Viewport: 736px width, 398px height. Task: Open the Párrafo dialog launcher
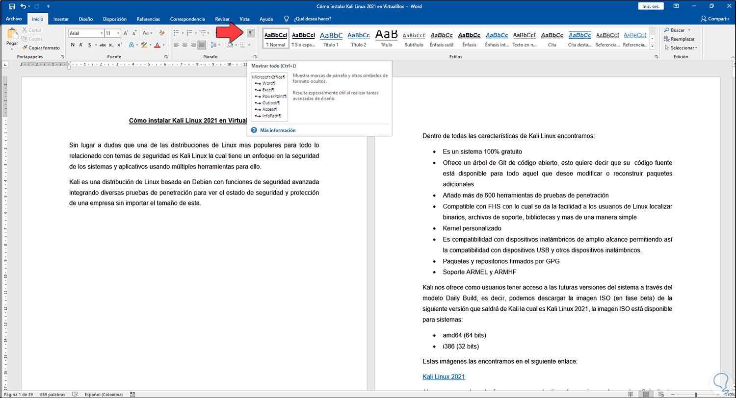click(255, 57)
